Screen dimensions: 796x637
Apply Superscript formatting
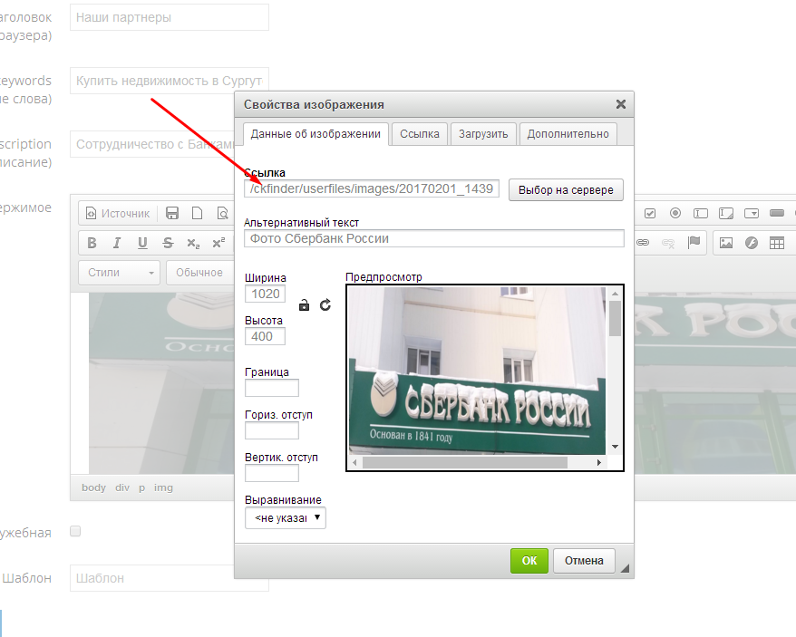click(x=218, y=243)
